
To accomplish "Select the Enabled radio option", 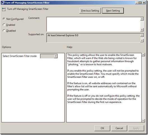I will (4, 25).
